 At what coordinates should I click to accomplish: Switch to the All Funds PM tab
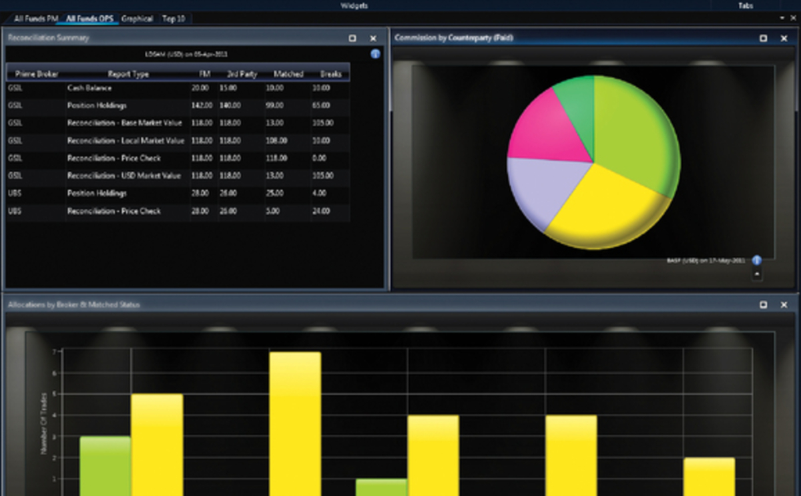tap(37, 19)
